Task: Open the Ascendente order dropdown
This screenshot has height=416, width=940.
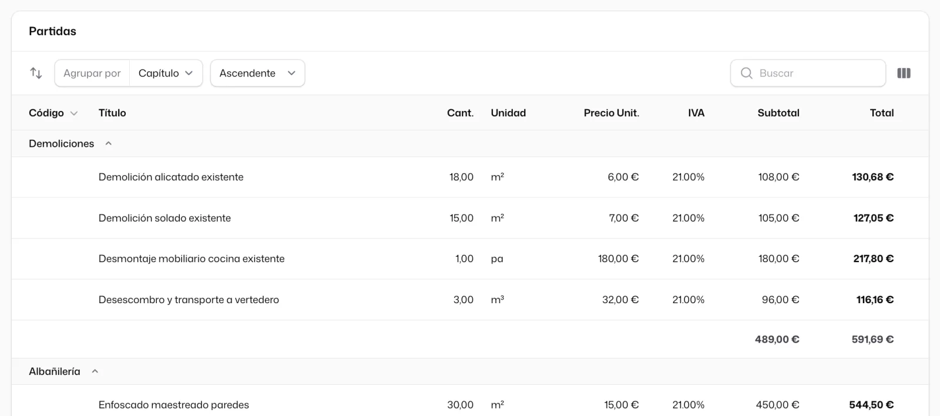Action: coord(257,73)
